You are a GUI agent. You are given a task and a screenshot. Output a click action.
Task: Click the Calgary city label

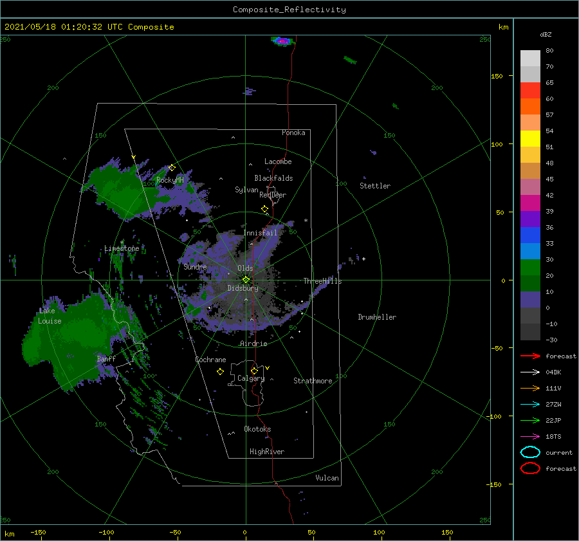pyautogui.click(x=251, y=378)
